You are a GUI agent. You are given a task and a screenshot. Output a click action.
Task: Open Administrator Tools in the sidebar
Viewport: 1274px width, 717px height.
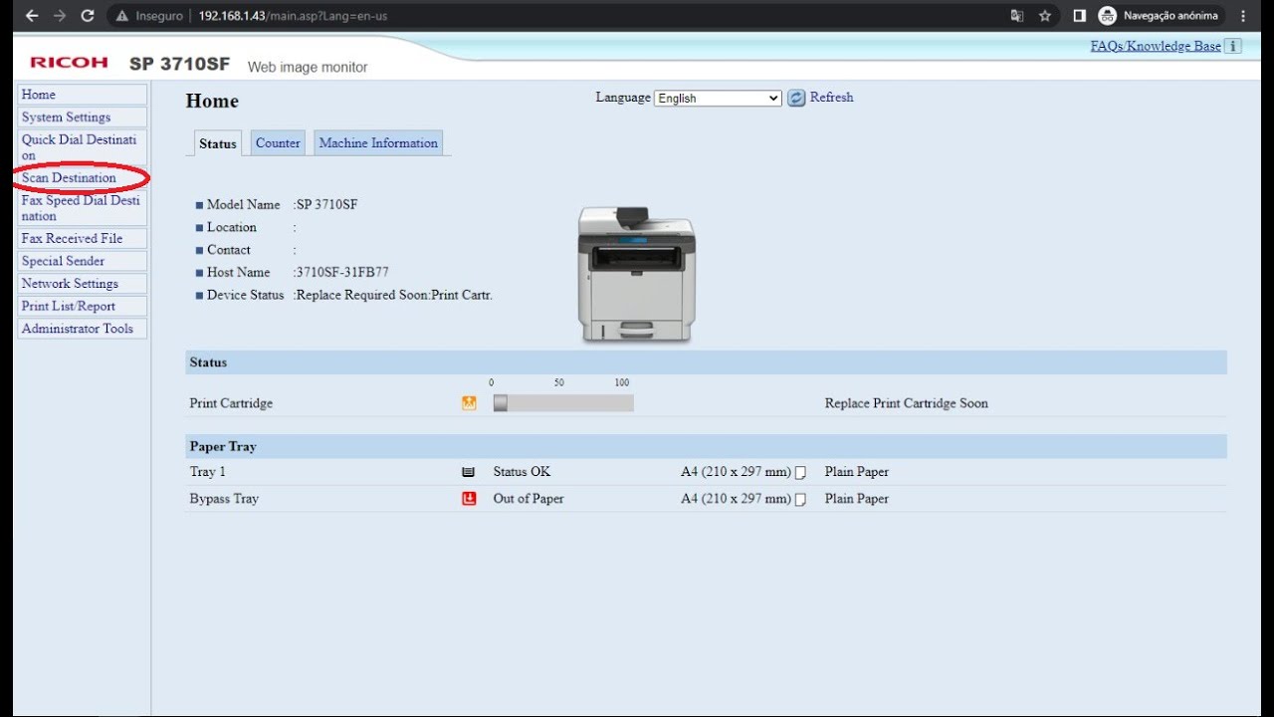[x=84, y=329]
